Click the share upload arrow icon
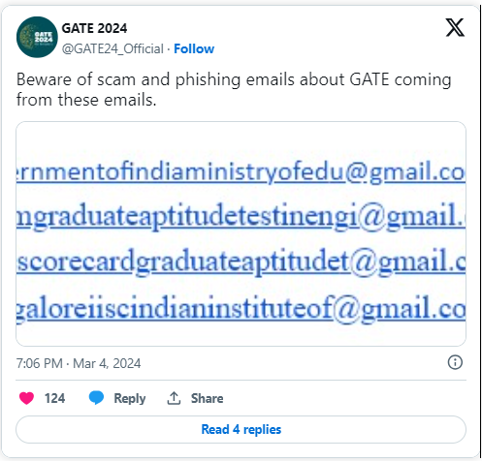 pyautogui.click(x=174, y=398)
